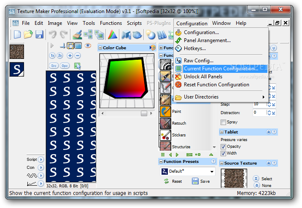Toggle the eye preview icon
The height and width of the screenshot is (208, 302).
88,45
